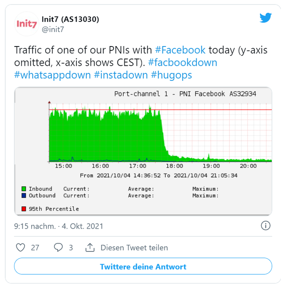Image resolution: width=287 pixels, height=287 pixels.
Task: Click the green Inbound legend swatch
Action: (x=24, y=189)
